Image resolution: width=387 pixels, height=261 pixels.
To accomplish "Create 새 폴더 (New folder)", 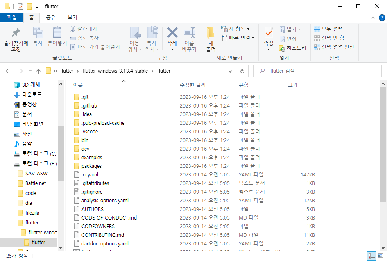I will [211, 39].
